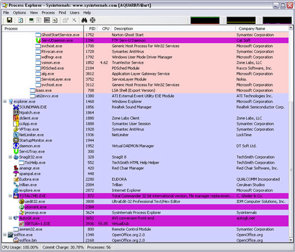Click the NetLimiter.exe process icon
This screenshot has width=295, height=252.
point(16,135)
